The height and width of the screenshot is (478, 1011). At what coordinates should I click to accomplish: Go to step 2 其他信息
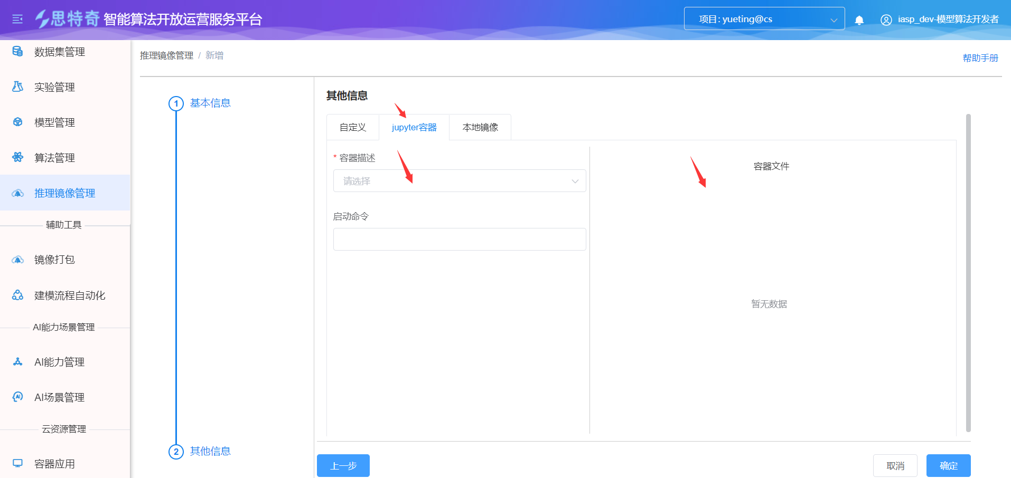coord(210,451)
